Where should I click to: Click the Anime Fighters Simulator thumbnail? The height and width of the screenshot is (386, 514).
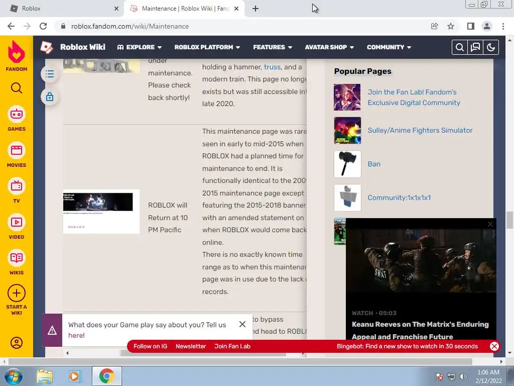click(347, 130)
